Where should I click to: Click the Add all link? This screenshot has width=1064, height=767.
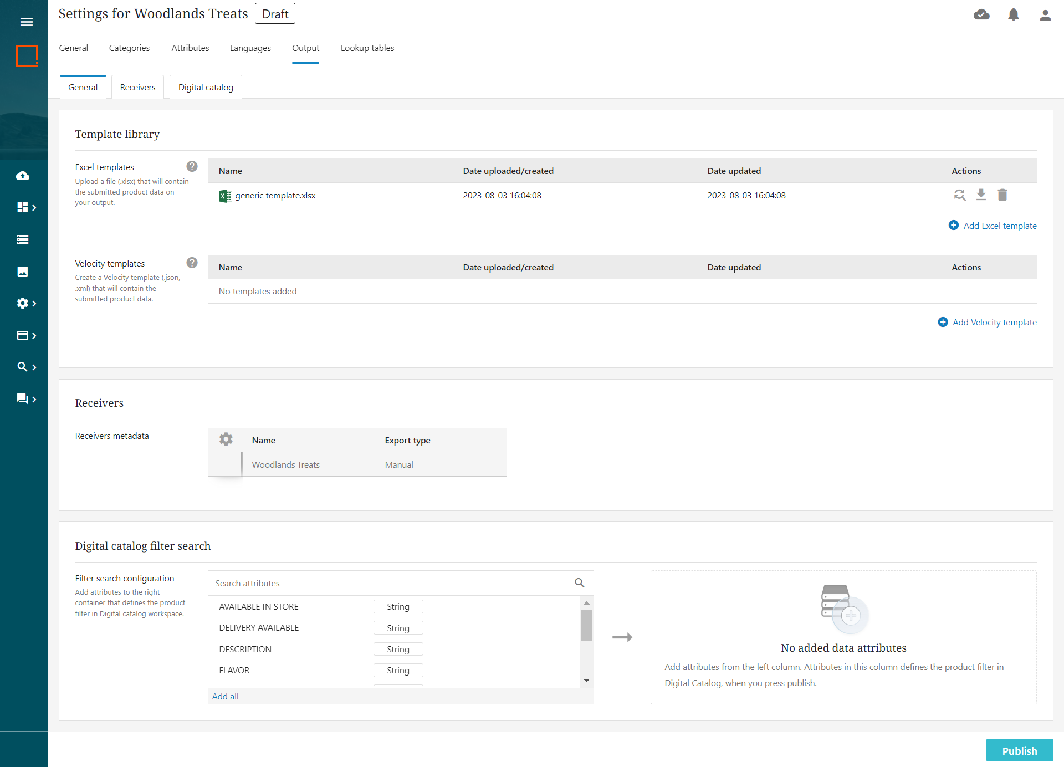(x=225, y=696)
